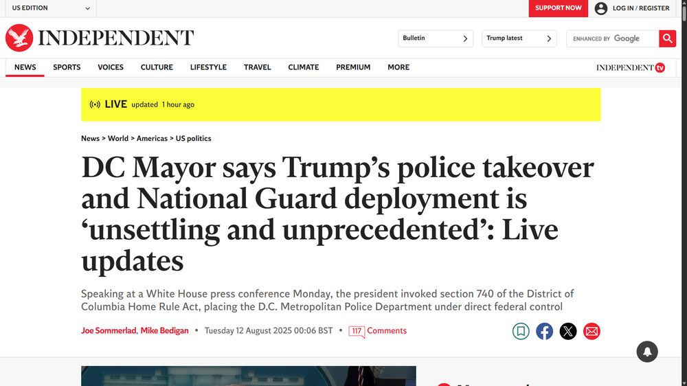
Task: Open the Premium section
Action: 353,67
